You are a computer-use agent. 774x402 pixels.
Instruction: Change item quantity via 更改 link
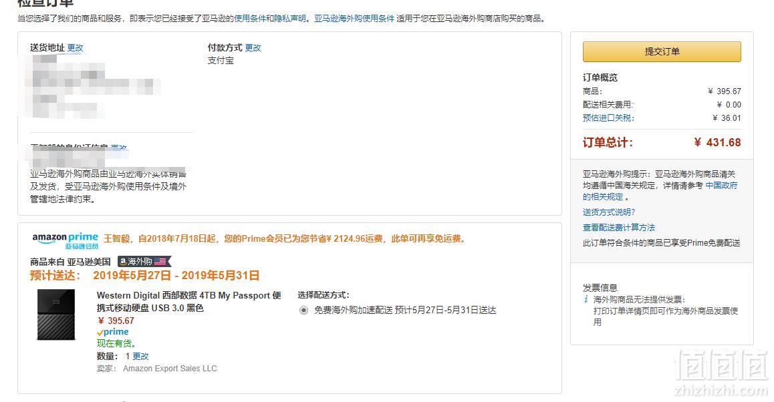click(x=140, y=356)
